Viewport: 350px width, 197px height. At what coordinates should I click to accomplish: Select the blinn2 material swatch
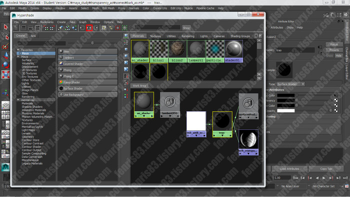tap(177, 51)
